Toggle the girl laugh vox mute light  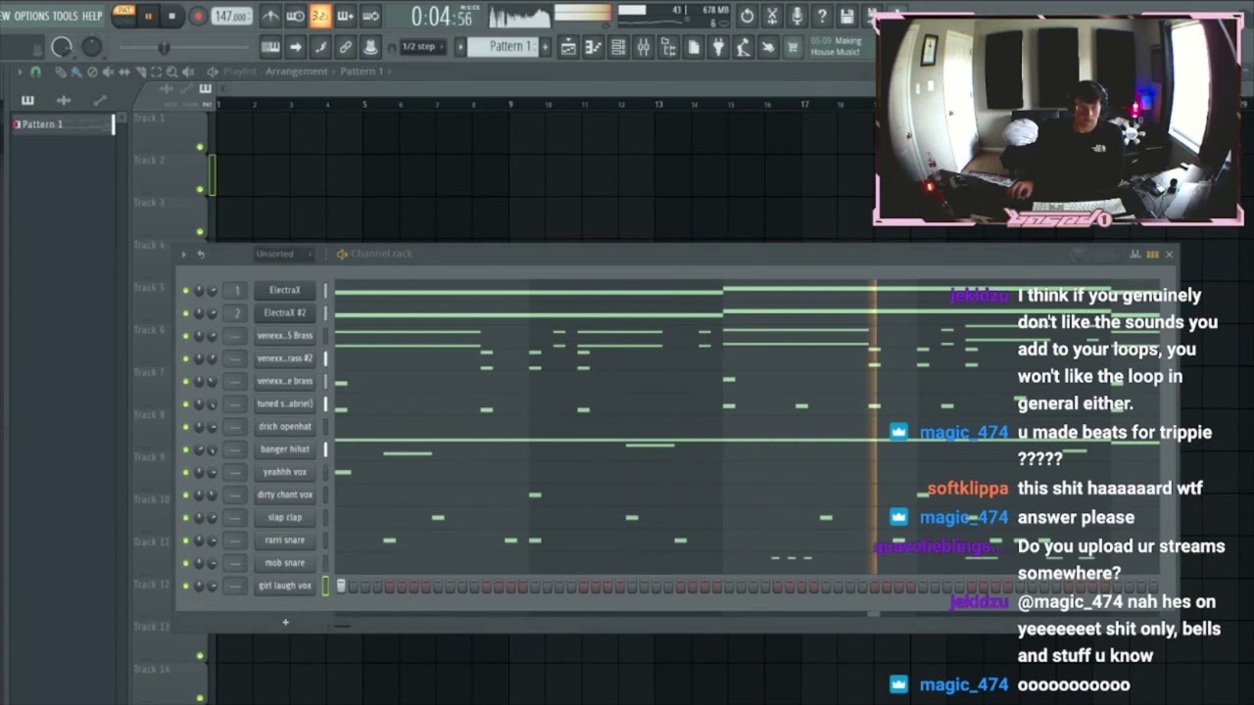[185, 587]
